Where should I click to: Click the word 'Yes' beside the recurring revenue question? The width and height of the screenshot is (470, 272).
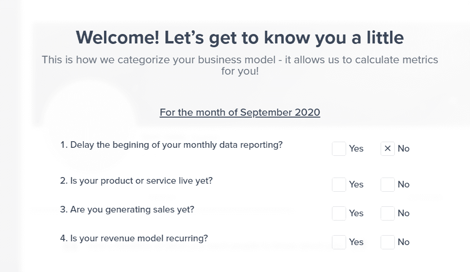[x=356, y=242]
